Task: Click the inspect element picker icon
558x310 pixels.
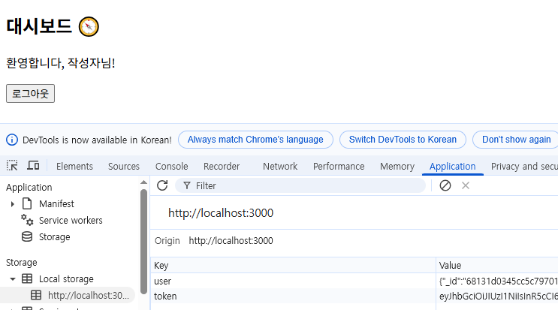Action: (12, 166)
